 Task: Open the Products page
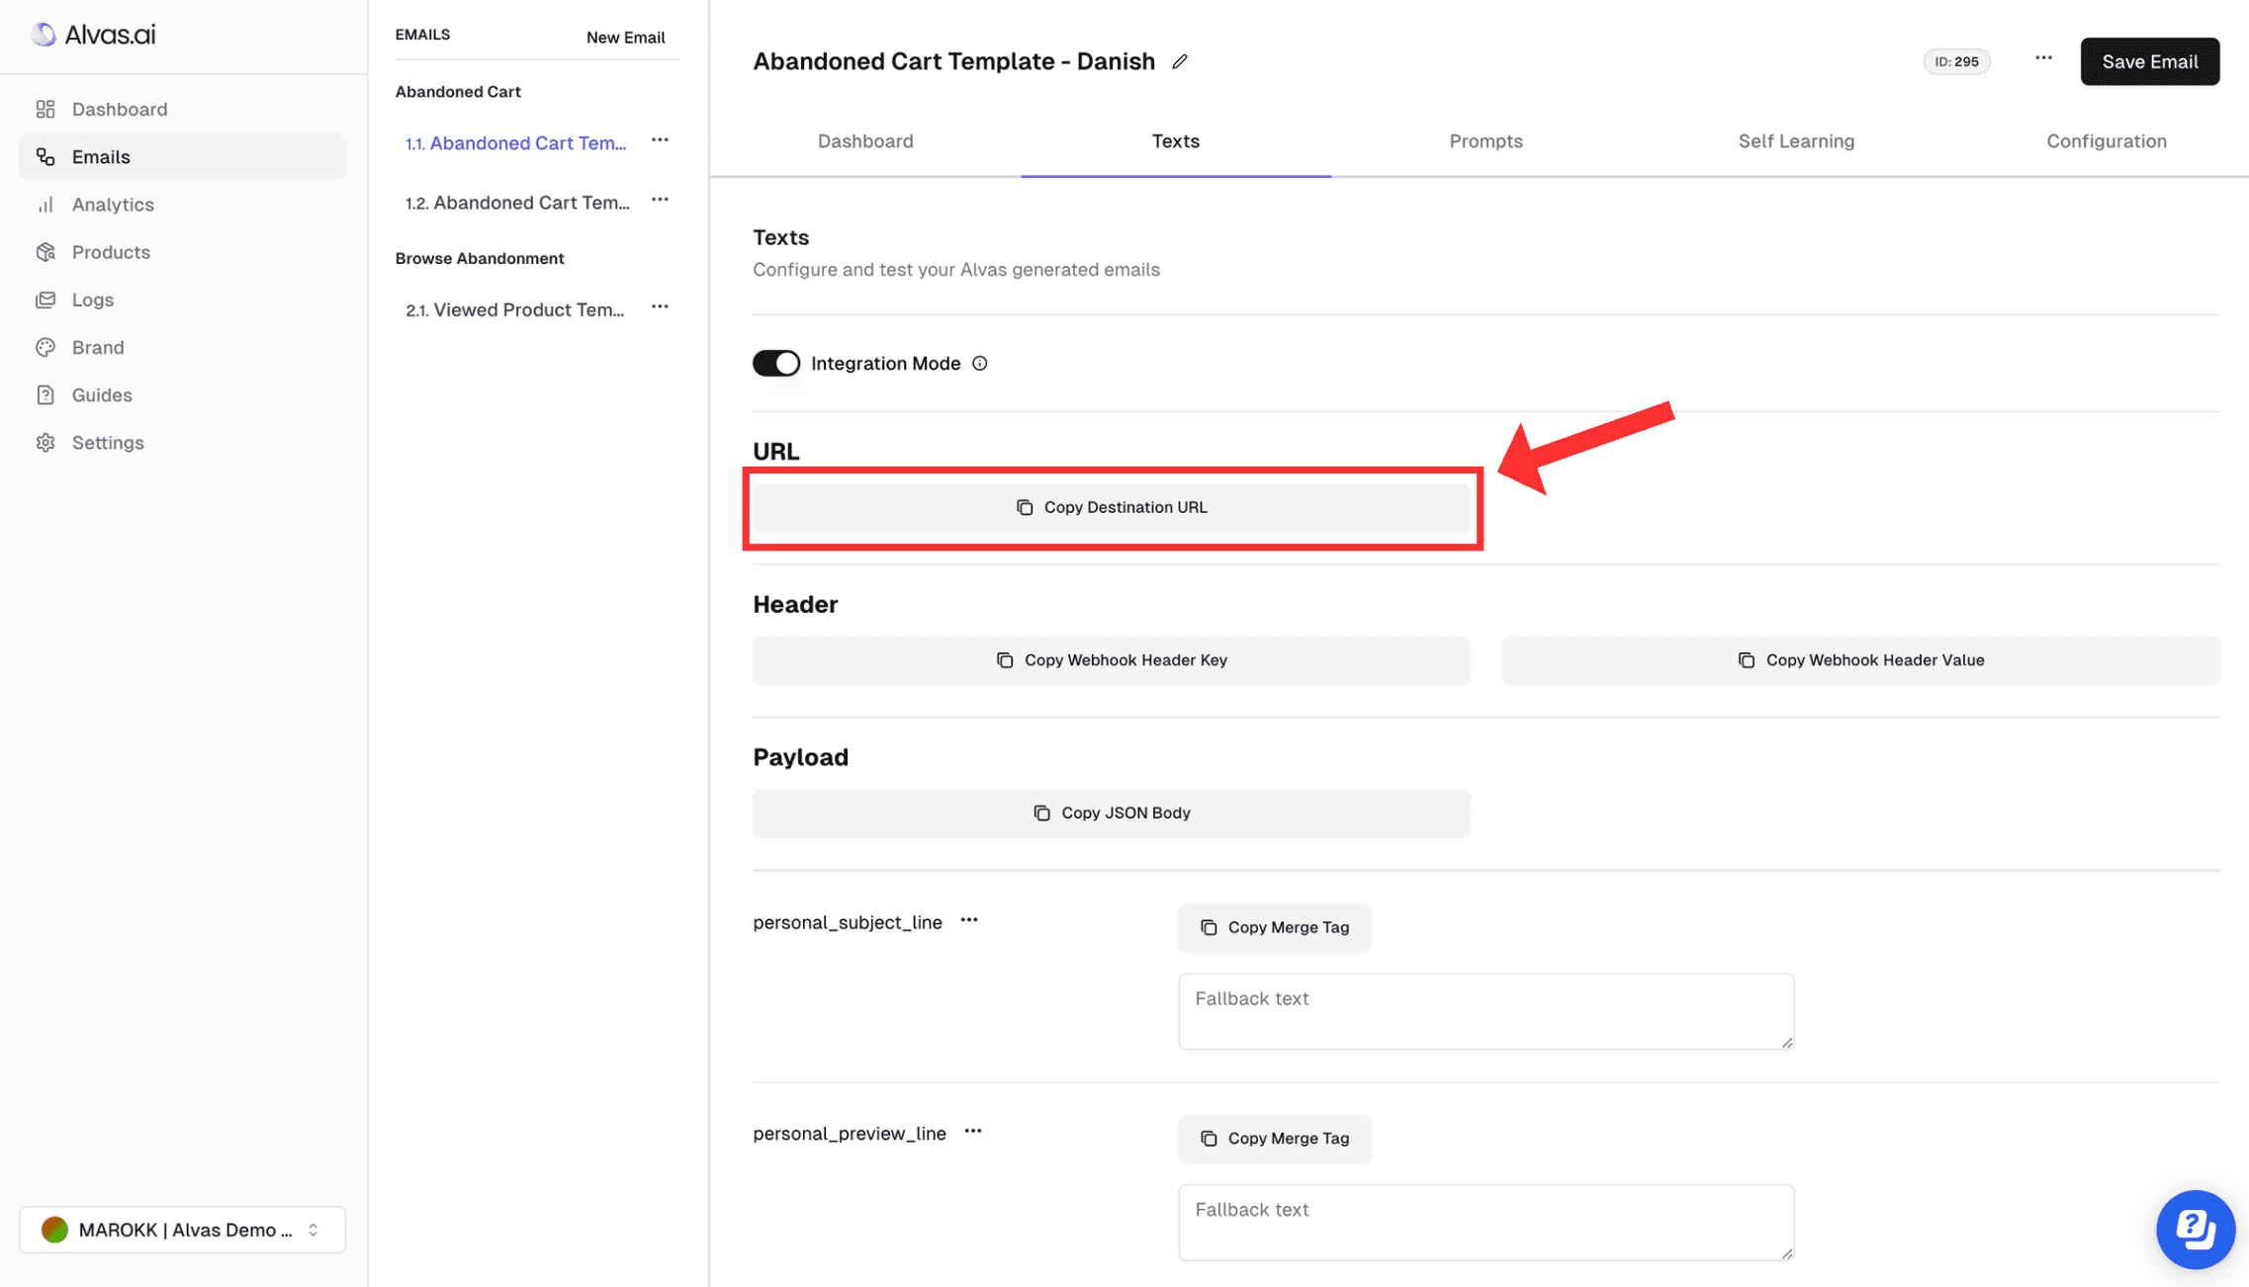(x=182, y=252)
